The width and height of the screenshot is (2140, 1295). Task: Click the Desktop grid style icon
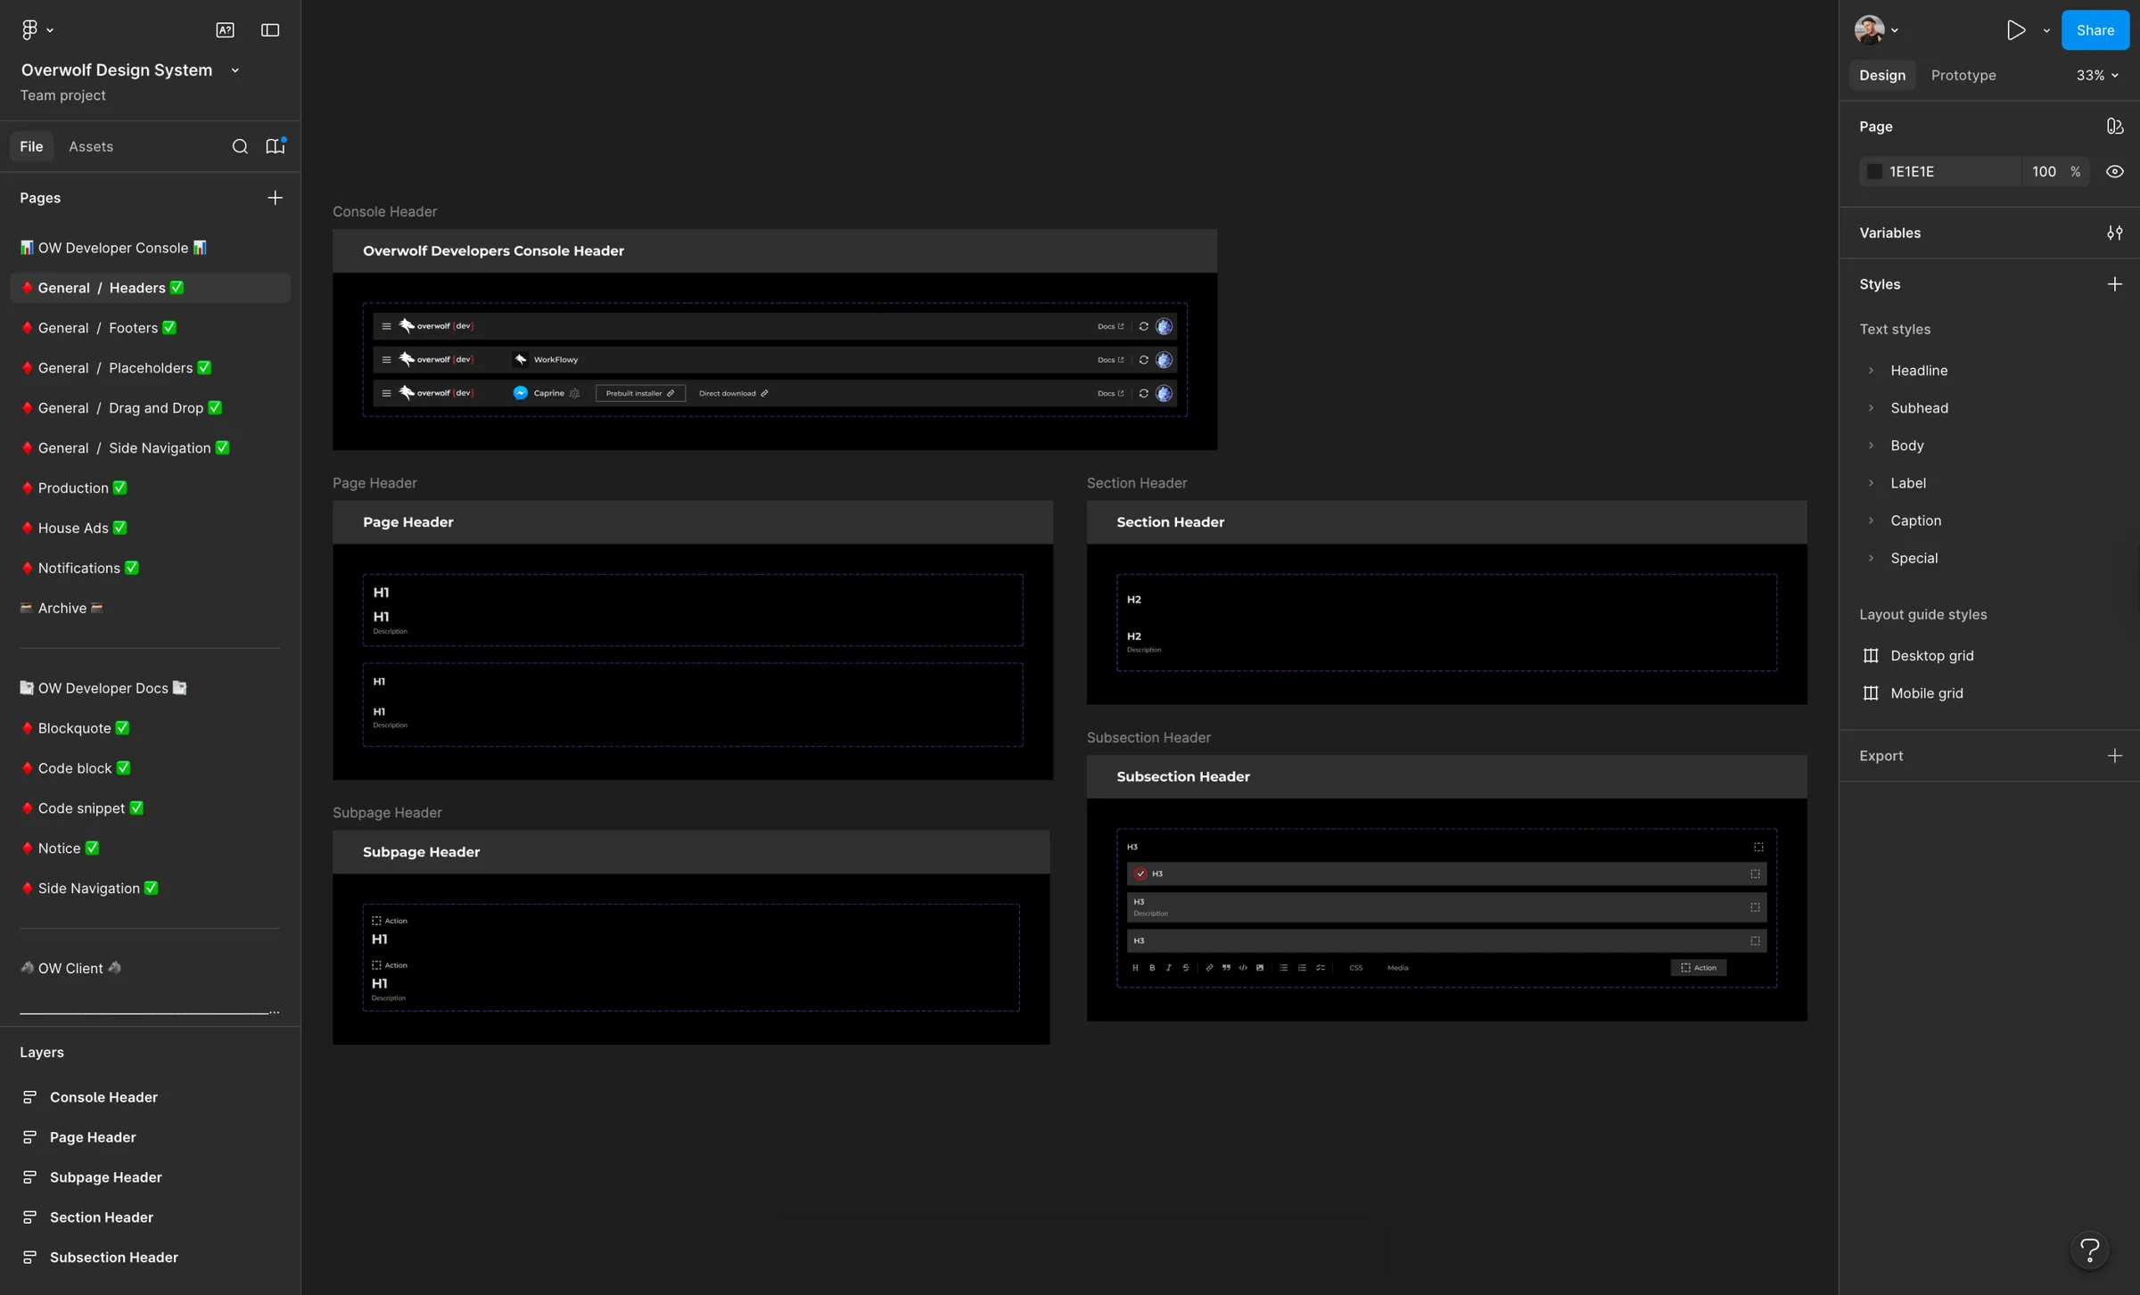pyautogui.click(x=1871, y=655)
